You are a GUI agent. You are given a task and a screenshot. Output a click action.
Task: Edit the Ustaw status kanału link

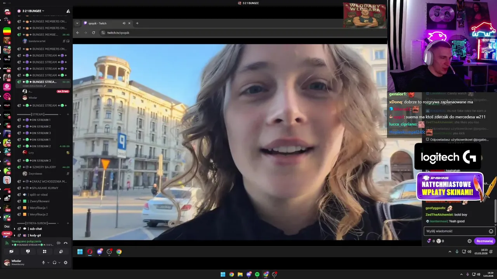tap(34, 86)
